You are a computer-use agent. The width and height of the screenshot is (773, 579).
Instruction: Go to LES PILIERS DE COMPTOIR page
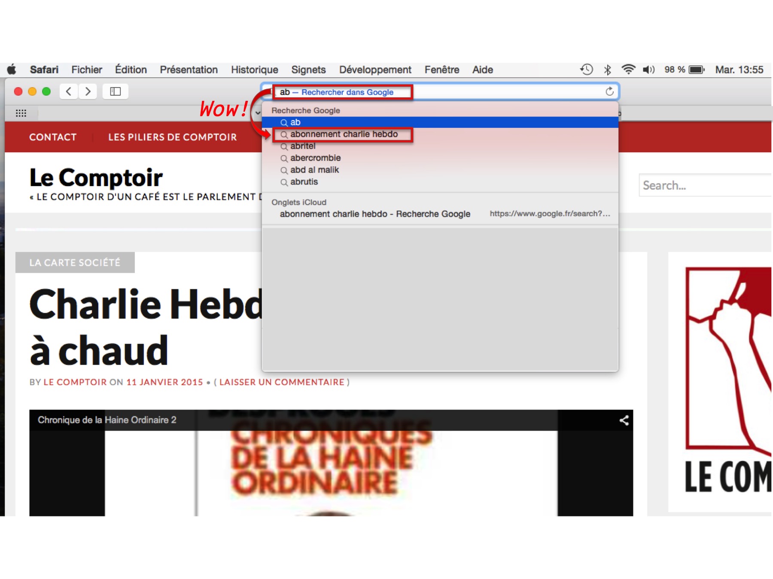click(172, 137)
